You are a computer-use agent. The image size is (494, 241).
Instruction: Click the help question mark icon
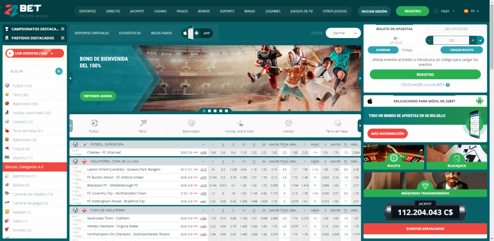click(x=448, y=85)
